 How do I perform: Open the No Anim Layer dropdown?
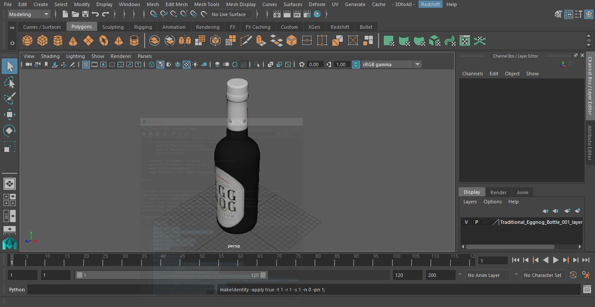487,275
